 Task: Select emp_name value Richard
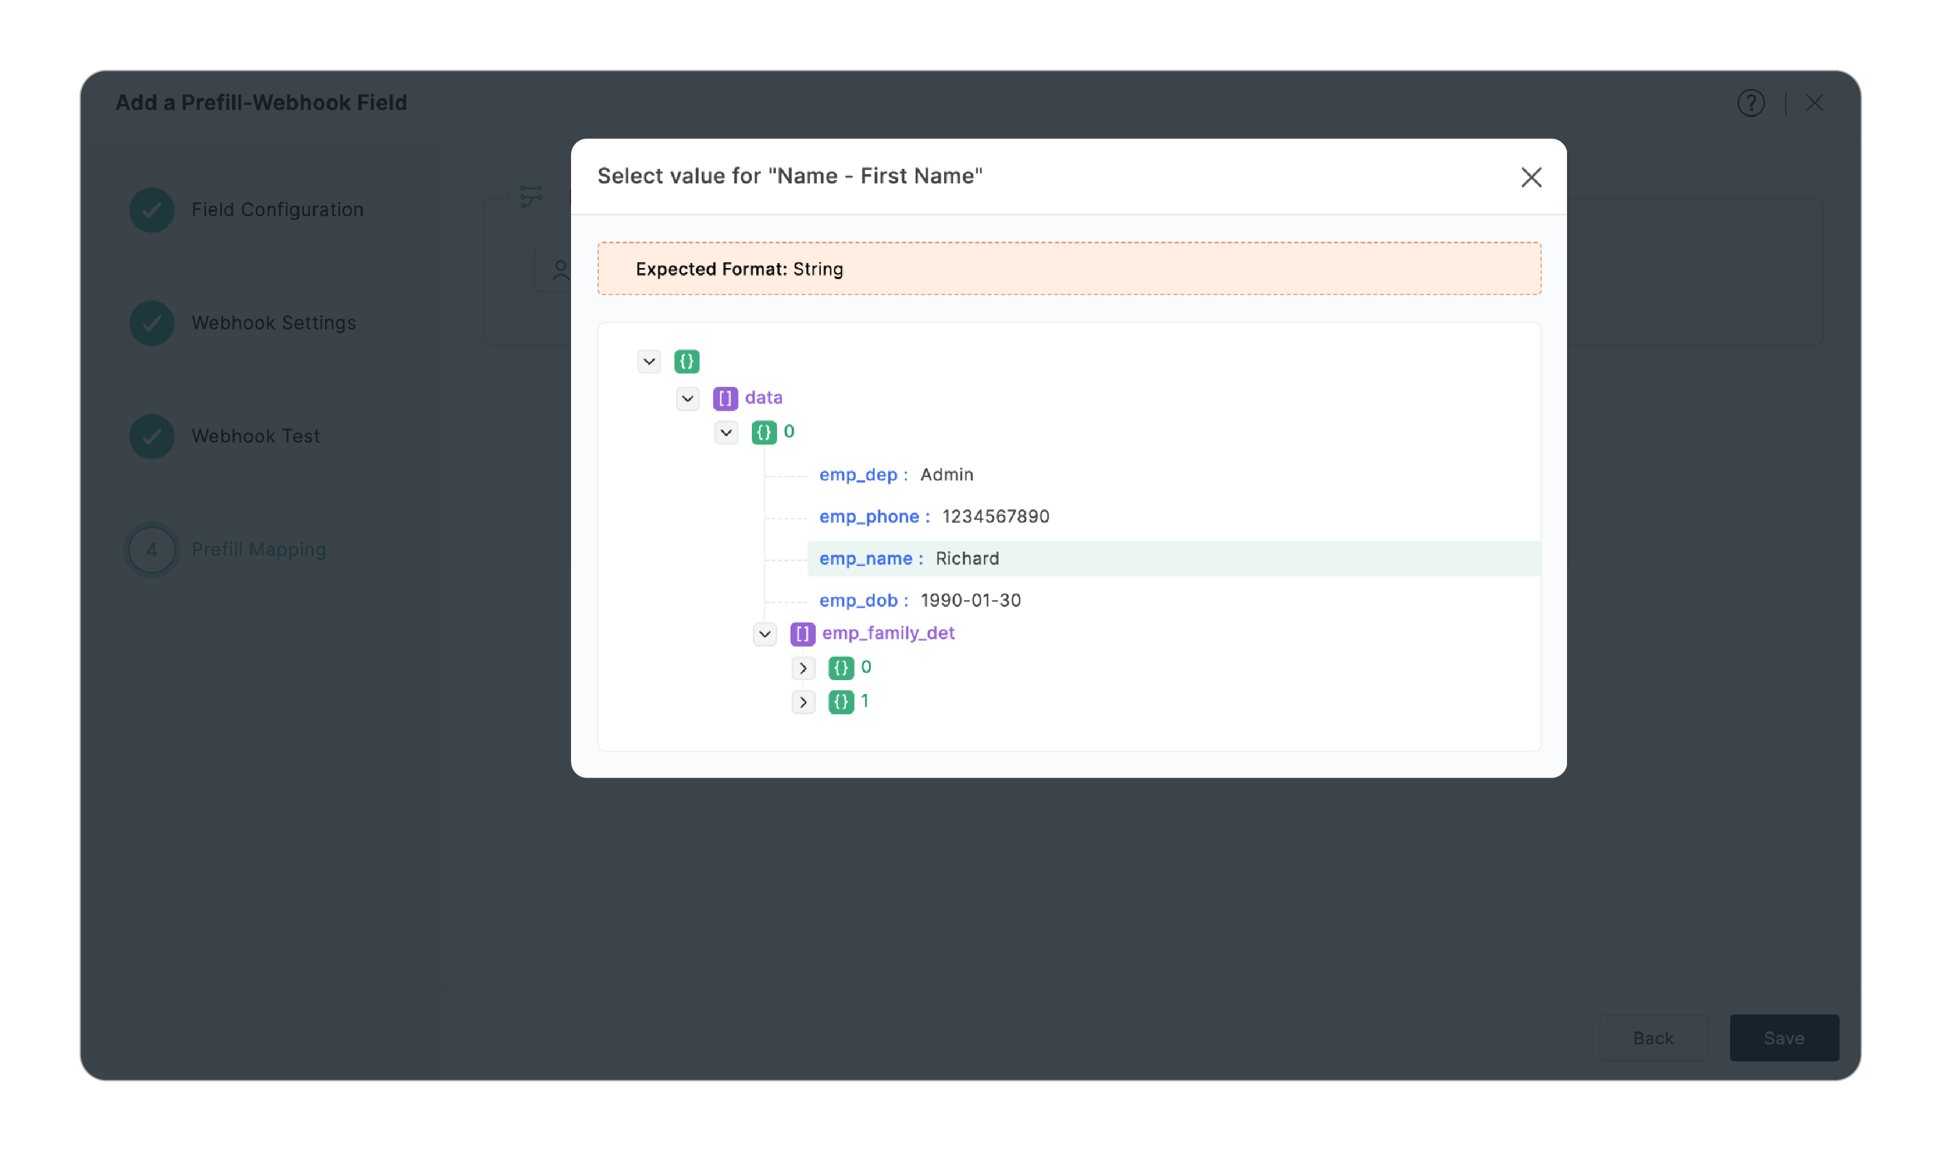pos(966,558)
